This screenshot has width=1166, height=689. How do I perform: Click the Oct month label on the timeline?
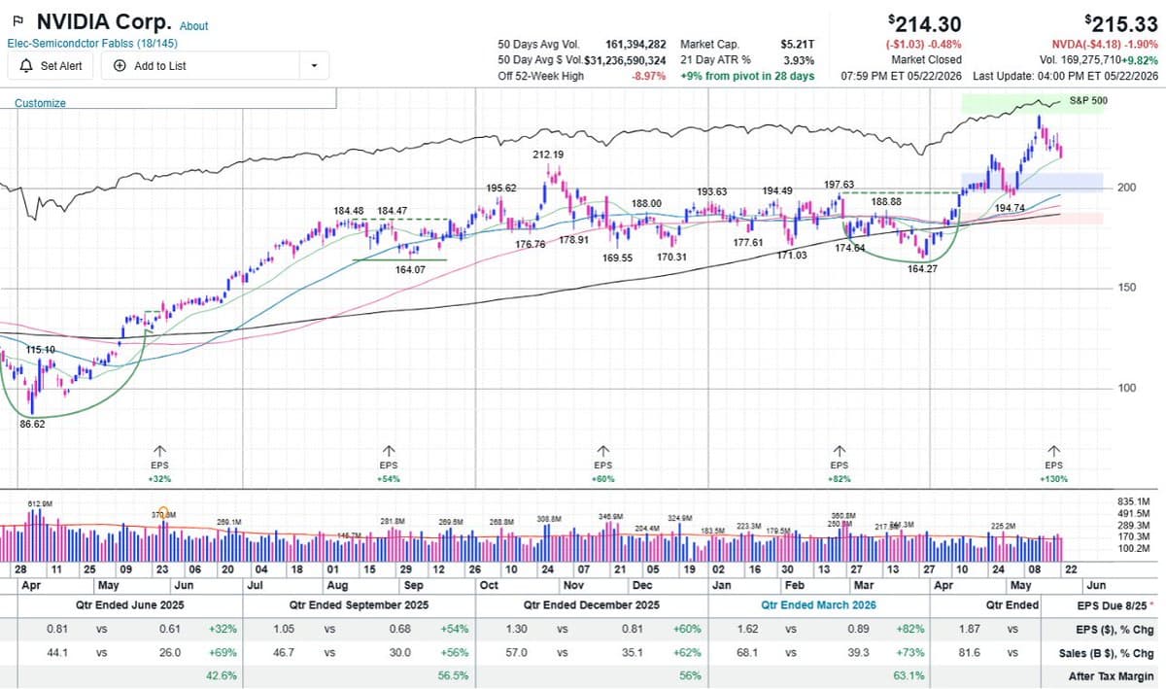click(x=488, y=586)
